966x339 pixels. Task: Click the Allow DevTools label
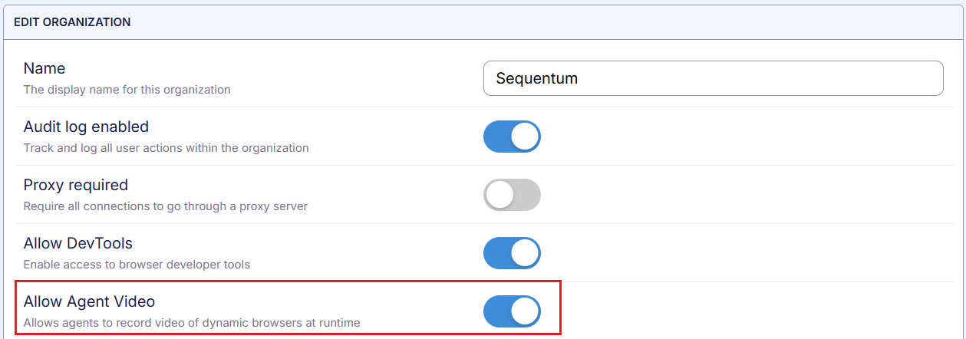point(77,243)
